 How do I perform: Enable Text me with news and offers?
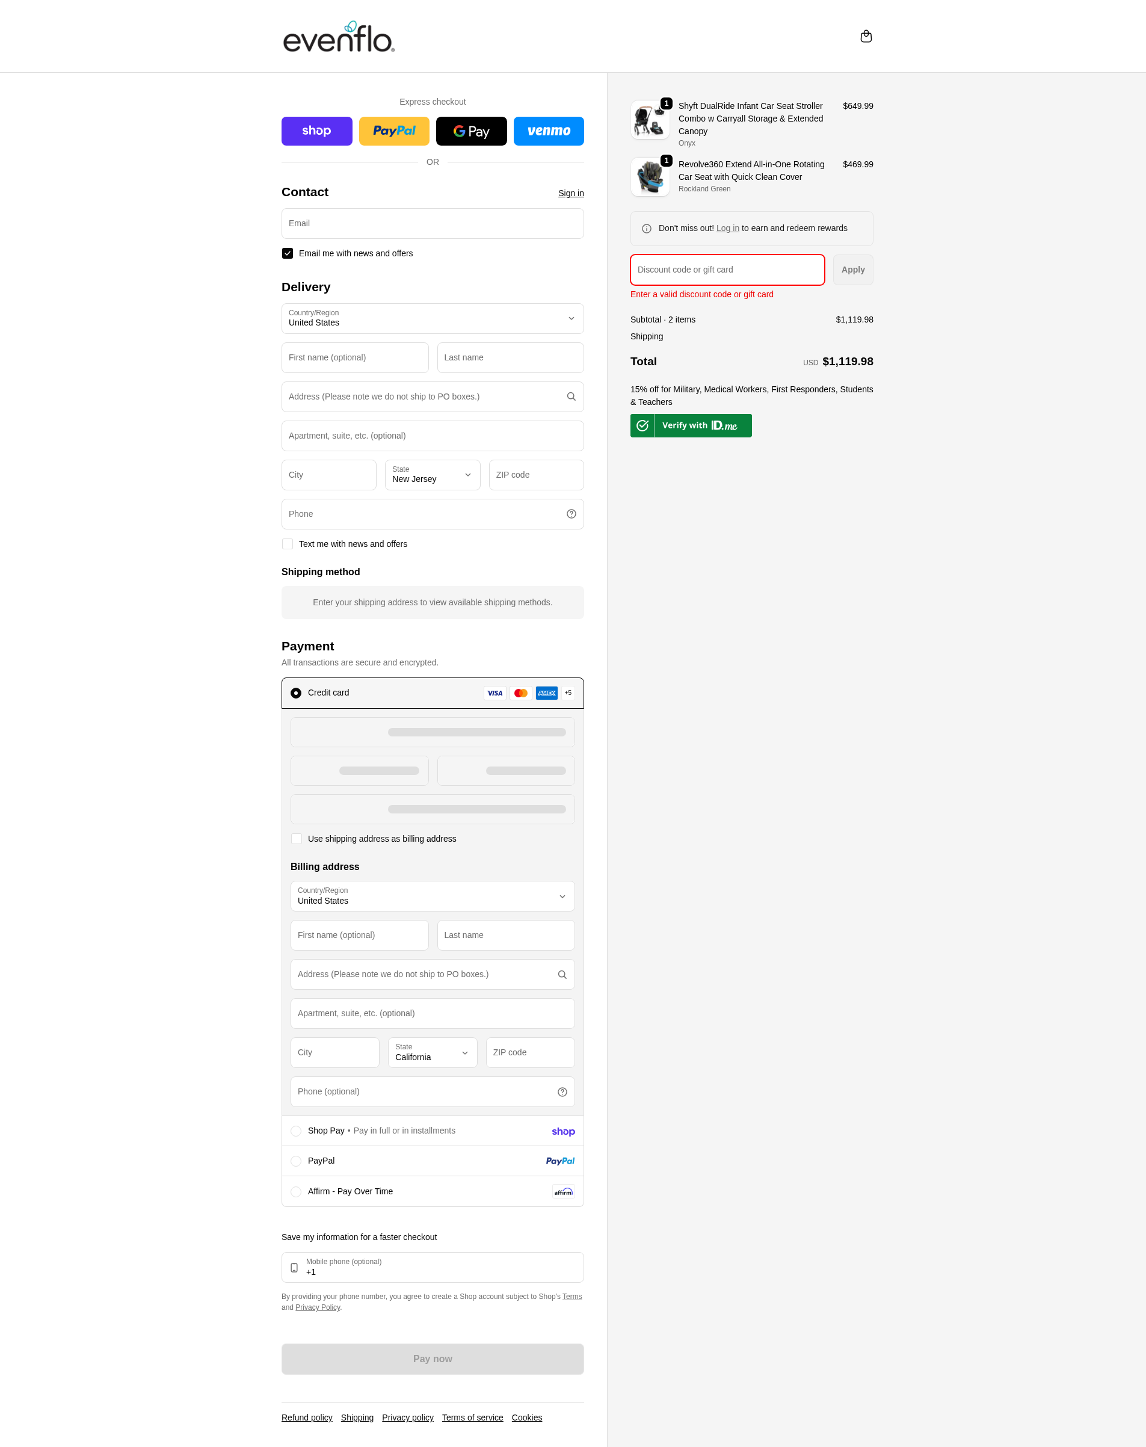tap(287, 545)
